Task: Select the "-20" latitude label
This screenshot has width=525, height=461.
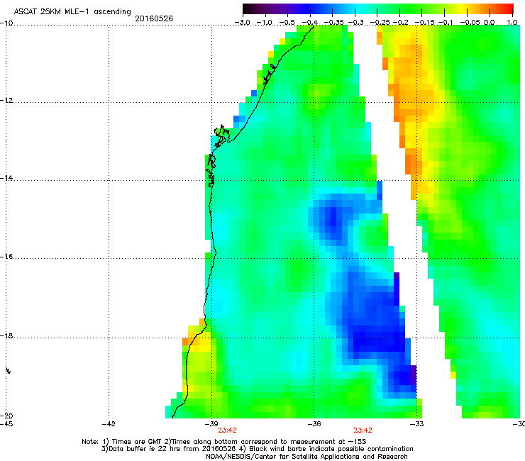Action: coord(6,416)
